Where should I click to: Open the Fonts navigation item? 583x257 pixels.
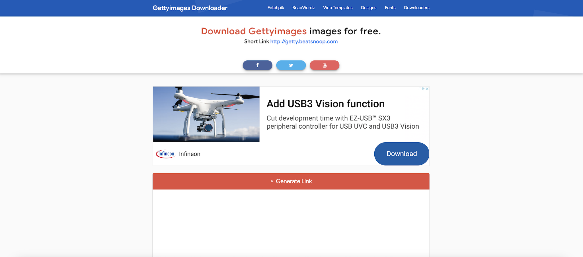pyautogui.click(x=390, y=8)
